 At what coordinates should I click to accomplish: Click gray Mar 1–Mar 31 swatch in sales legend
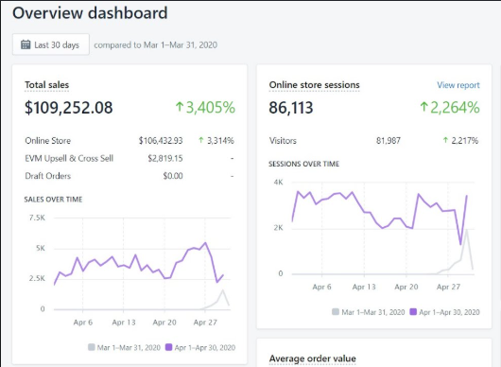click(x=92, y=347)
